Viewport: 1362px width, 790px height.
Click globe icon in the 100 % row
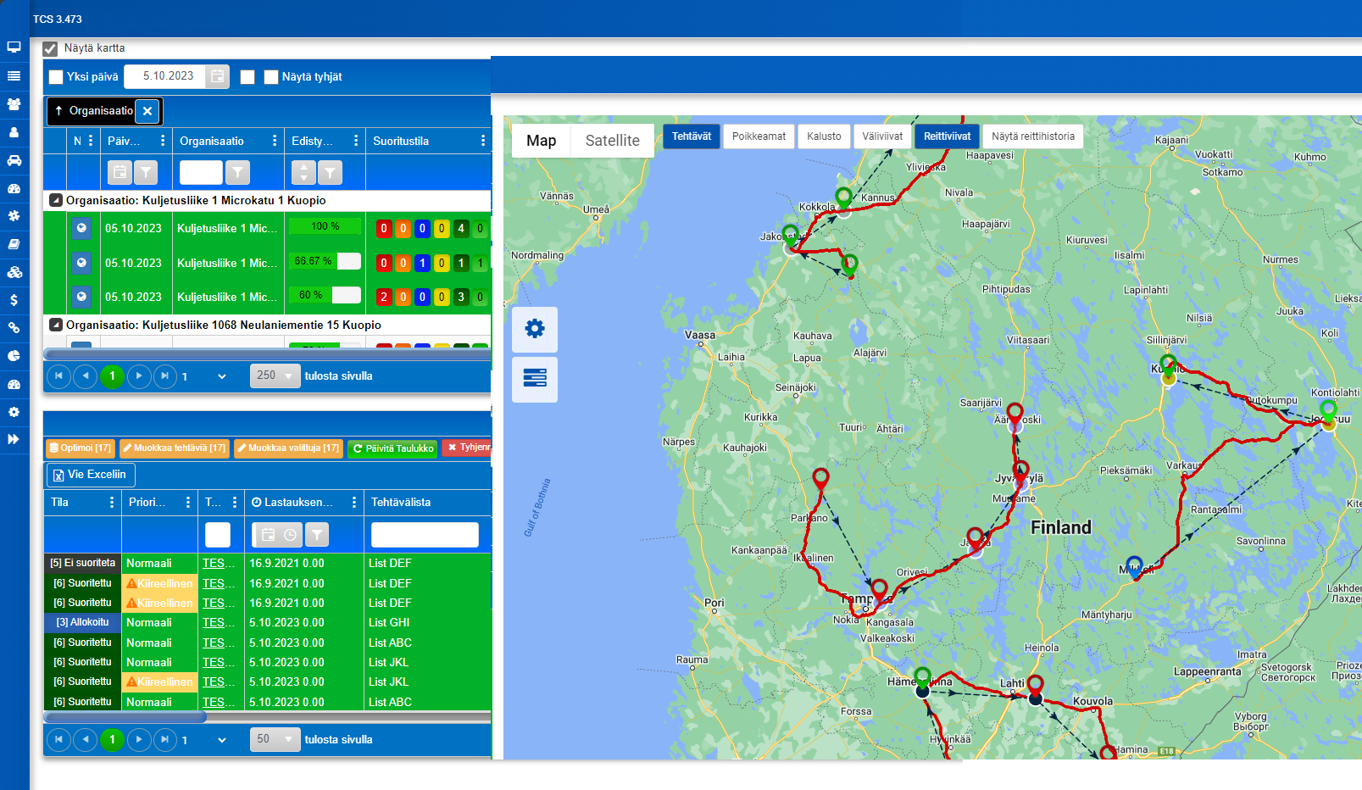tap(81, 228)
